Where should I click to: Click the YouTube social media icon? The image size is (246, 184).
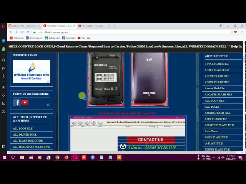pyautogui.click(x=25, y=102)
